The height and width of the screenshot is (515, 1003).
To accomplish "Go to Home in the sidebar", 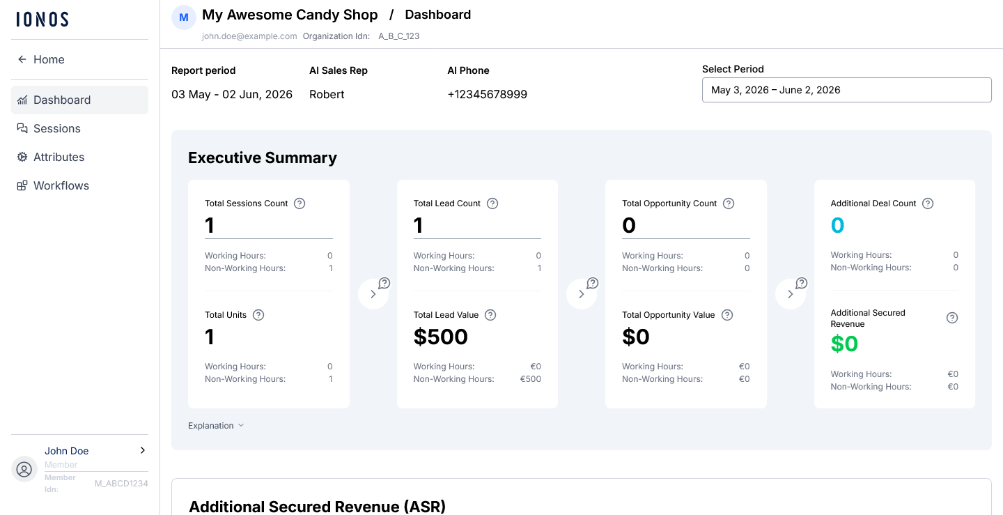I will [x=79, y=59].
